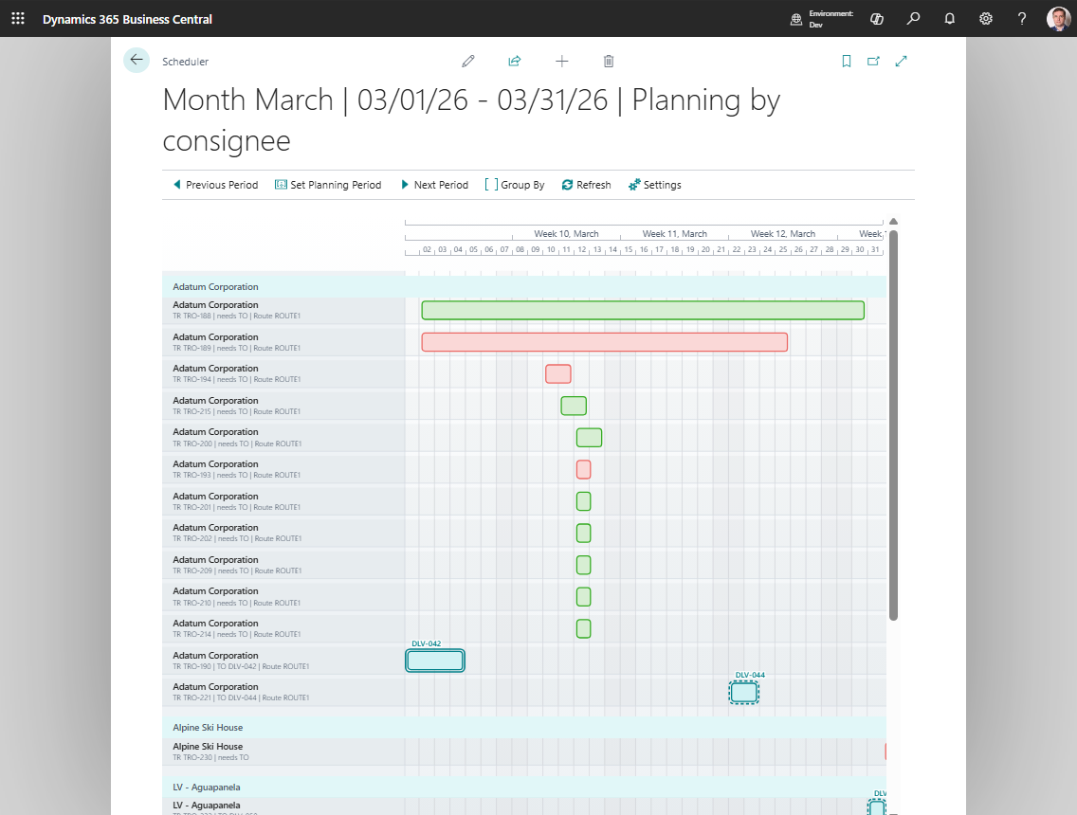
Task: Select the red TRO-194 task box
Action: [558, 374]
